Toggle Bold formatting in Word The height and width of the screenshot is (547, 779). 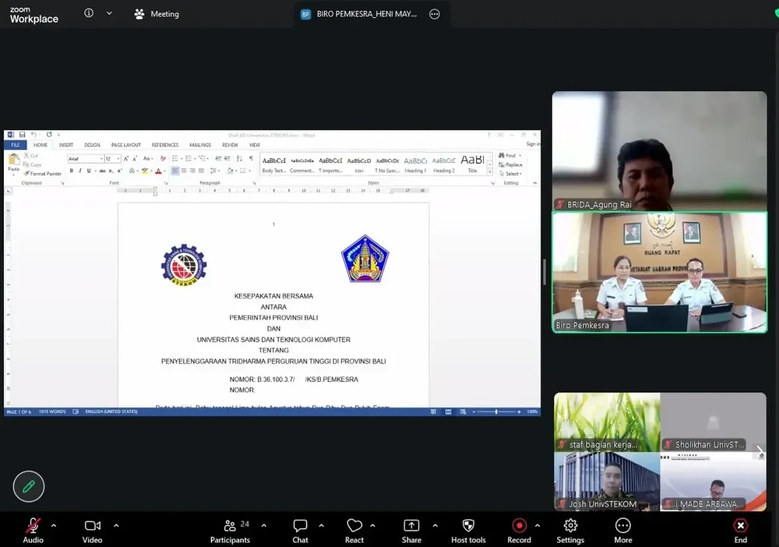click(x=71, y=171)
